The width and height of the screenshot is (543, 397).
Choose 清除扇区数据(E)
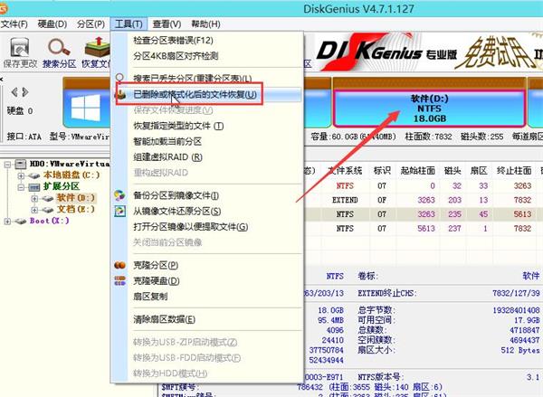(x=164, y=319)
